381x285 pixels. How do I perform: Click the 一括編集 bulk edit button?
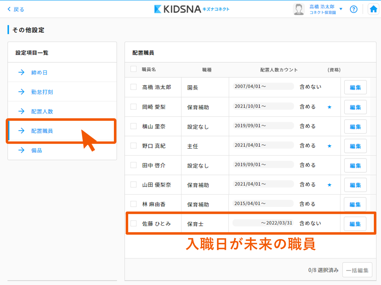357,270
